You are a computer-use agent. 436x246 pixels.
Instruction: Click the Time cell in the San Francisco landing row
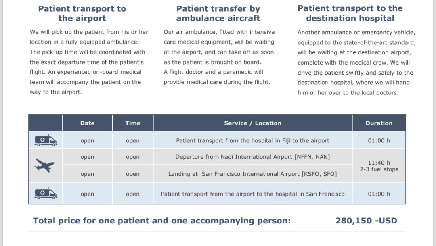click(x=132, y=174)
